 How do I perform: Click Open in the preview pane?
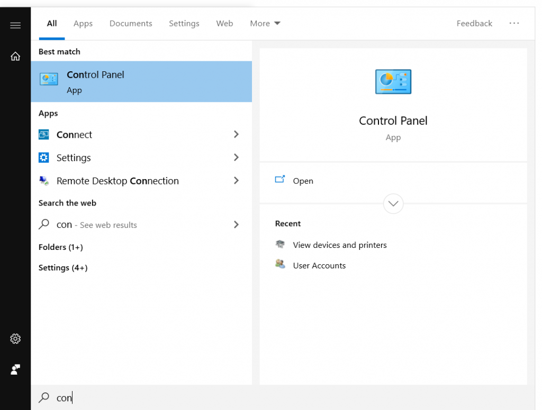(x=303, y=181)
